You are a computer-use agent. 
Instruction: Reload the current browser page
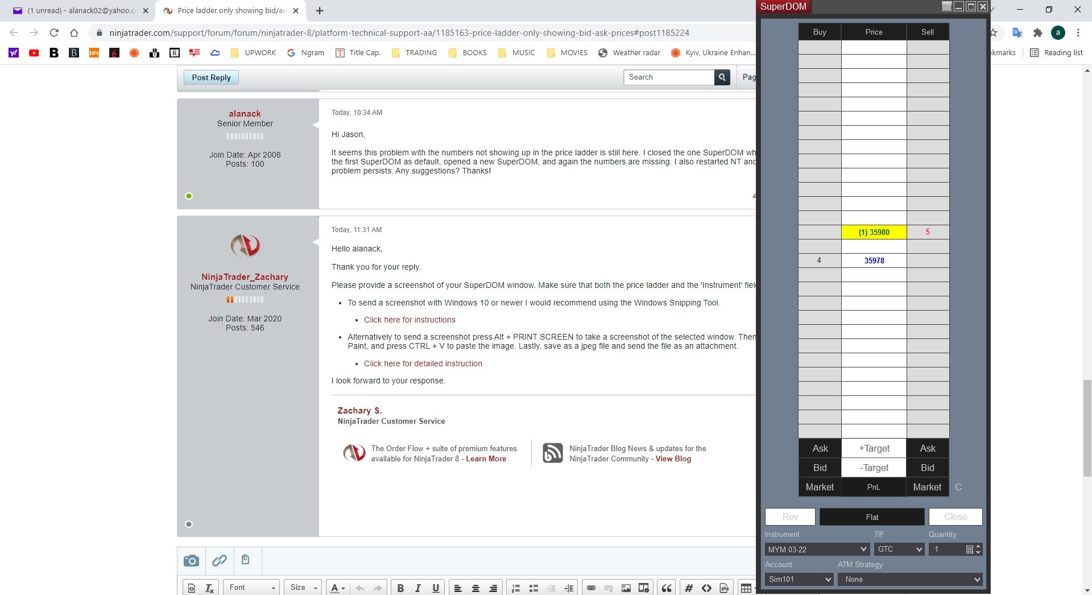coord(54,33)
